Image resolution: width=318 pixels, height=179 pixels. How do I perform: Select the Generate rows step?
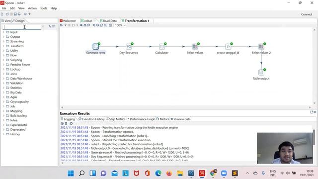point(95,46)
